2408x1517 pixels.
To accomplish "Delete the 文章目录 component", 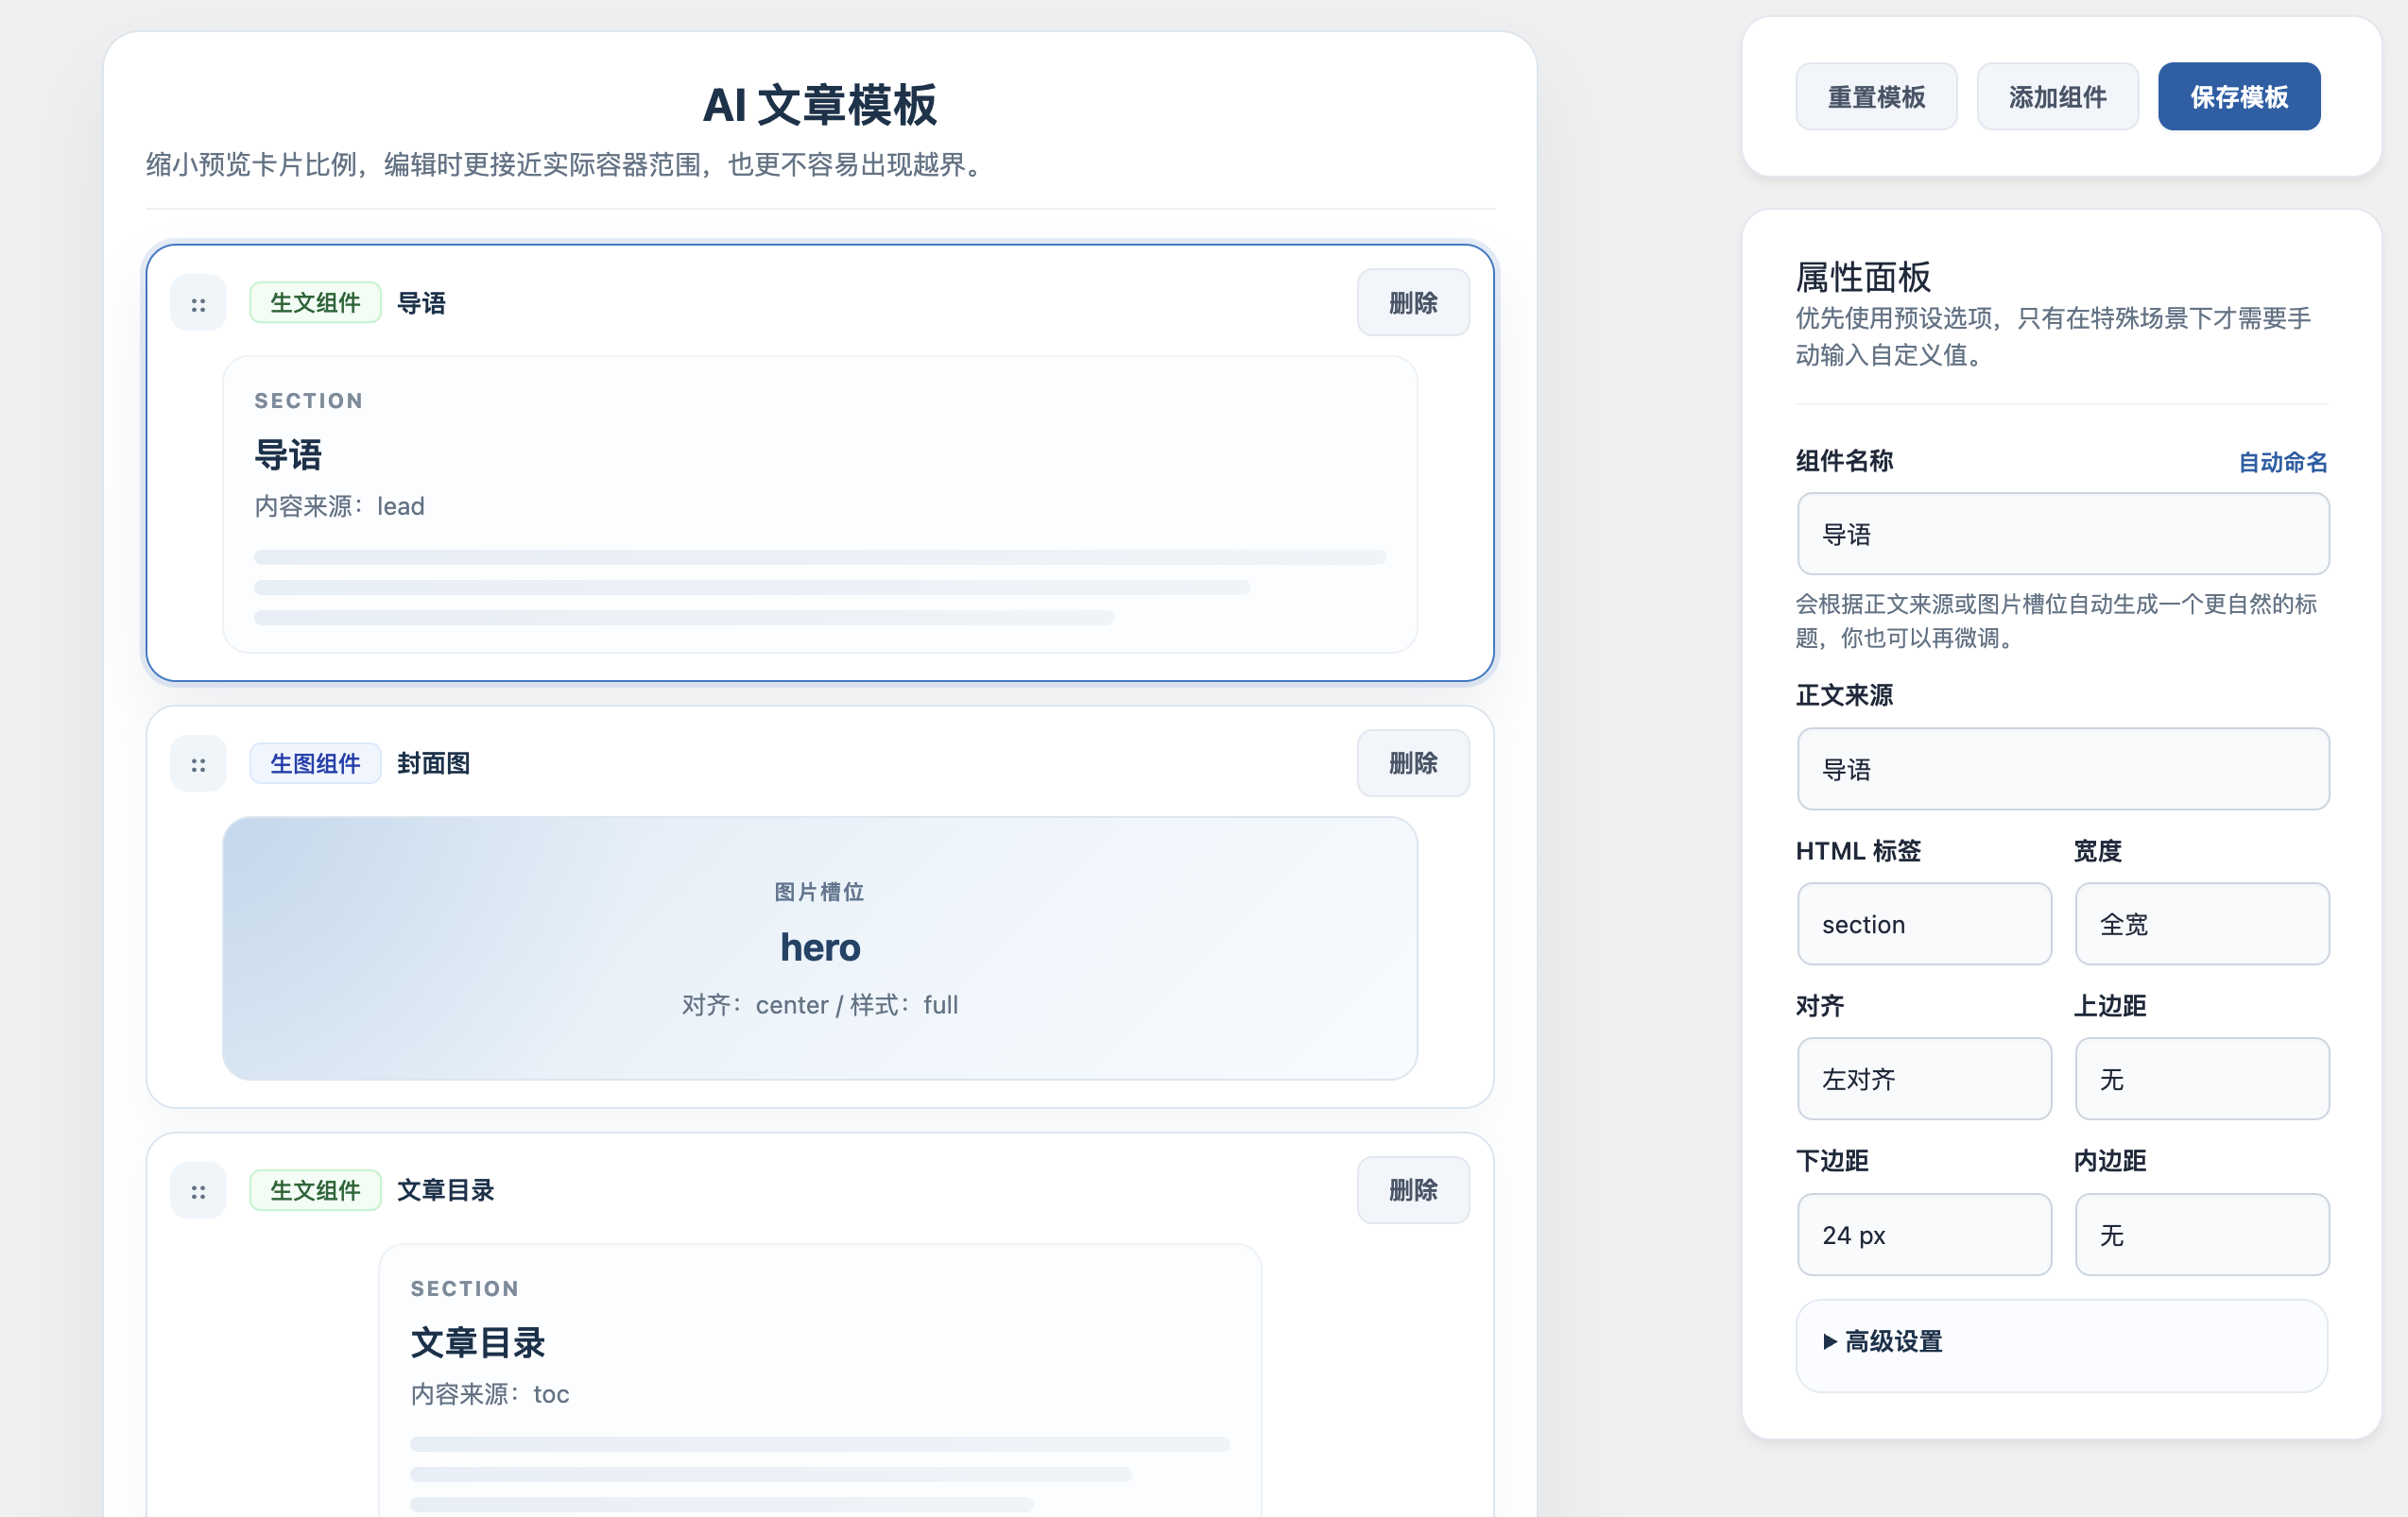I will [1412, 1190].
